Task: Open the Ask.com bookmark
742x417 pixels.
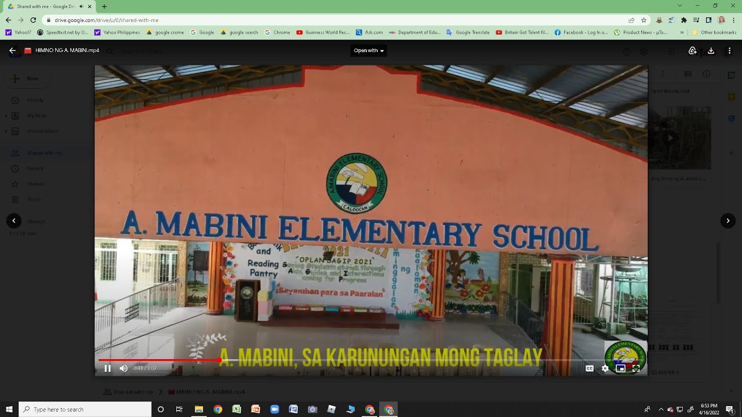Action: click(370, 32)
